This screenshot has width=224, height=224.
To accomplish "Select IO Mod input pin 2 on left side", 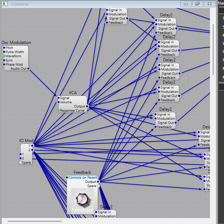I will pyautogui.click(x=20, y=158).
